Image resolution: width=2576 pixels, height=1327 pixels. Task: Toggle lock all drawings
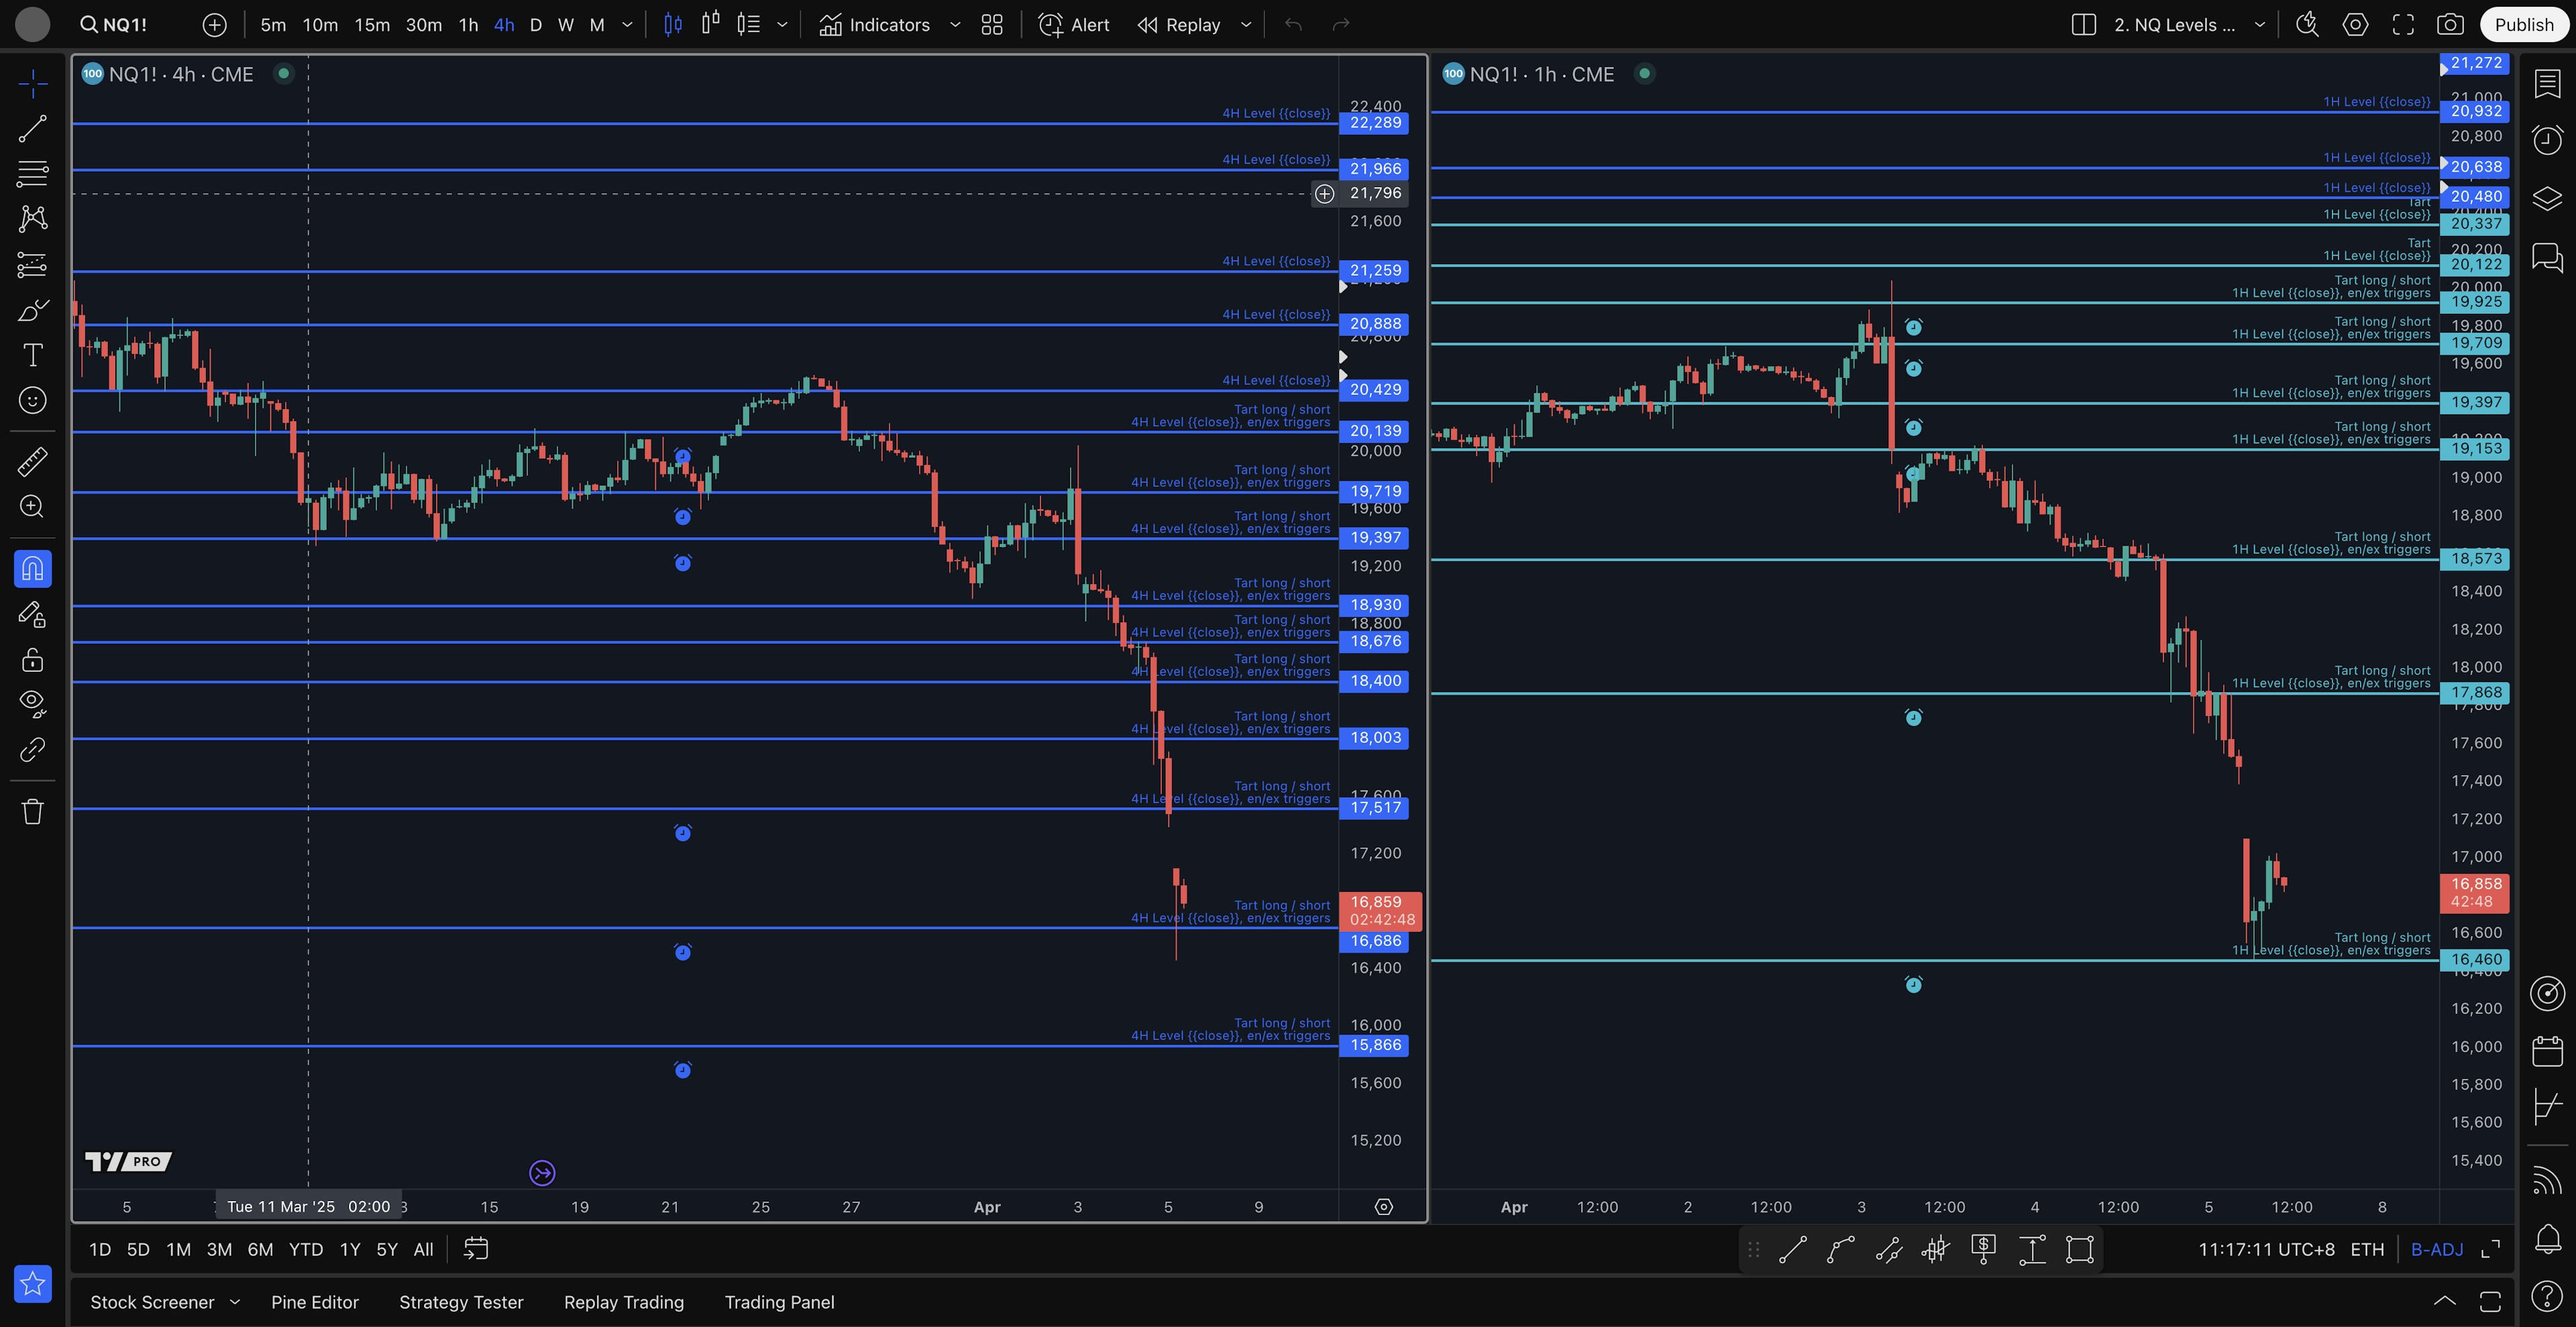click(x=32, y=660)
